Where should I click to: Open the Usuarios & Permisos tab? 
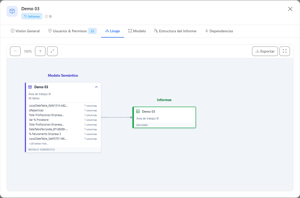pyautogui.click(x=72, y=31)
